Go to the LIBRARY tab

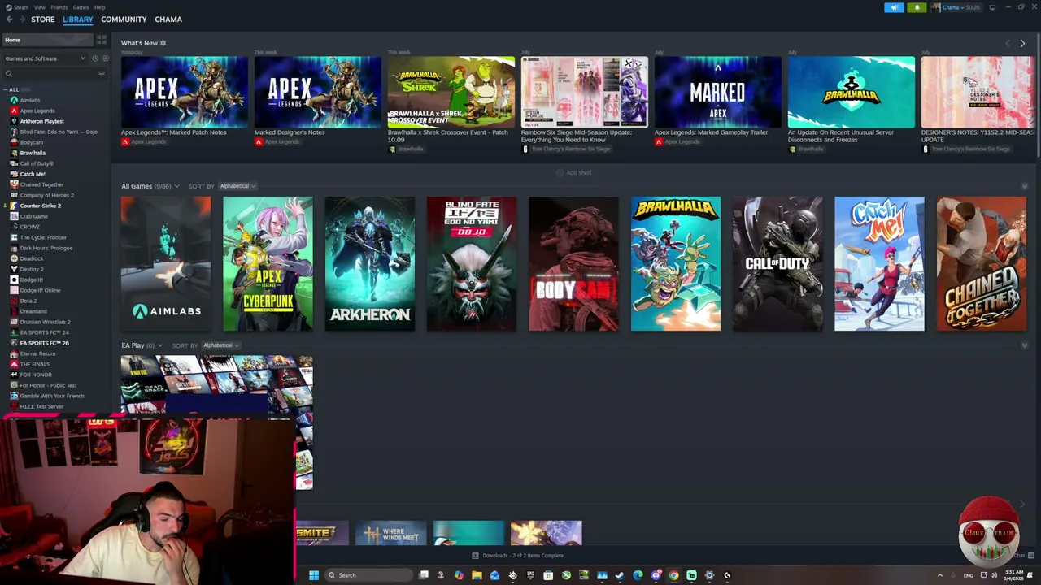78,19
